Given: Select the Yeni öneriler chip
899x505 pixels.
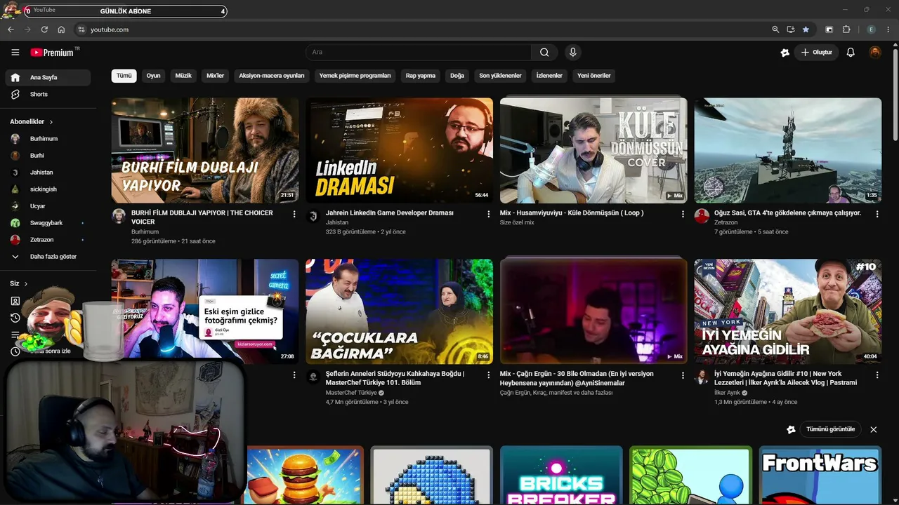Looking at the screenshot, I should click(x=594, y=76).
